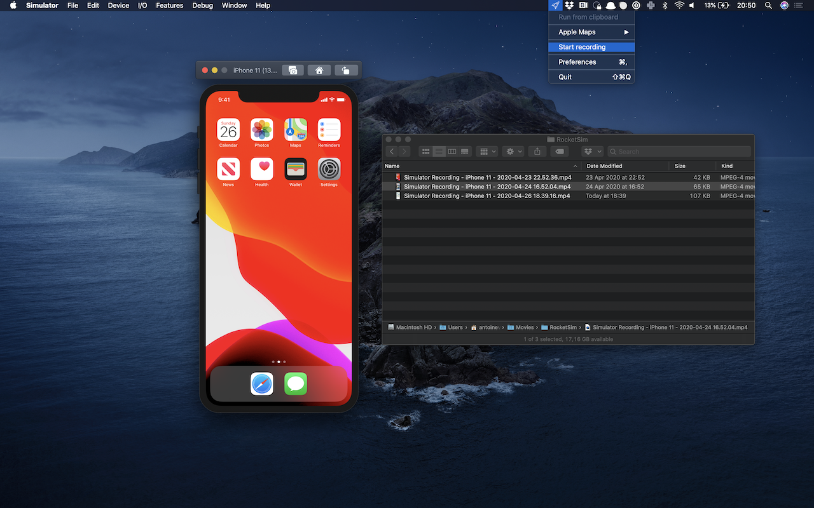Open Spotlight search magnifier
The width and height of the screenshot is (814, 508).
768,5
